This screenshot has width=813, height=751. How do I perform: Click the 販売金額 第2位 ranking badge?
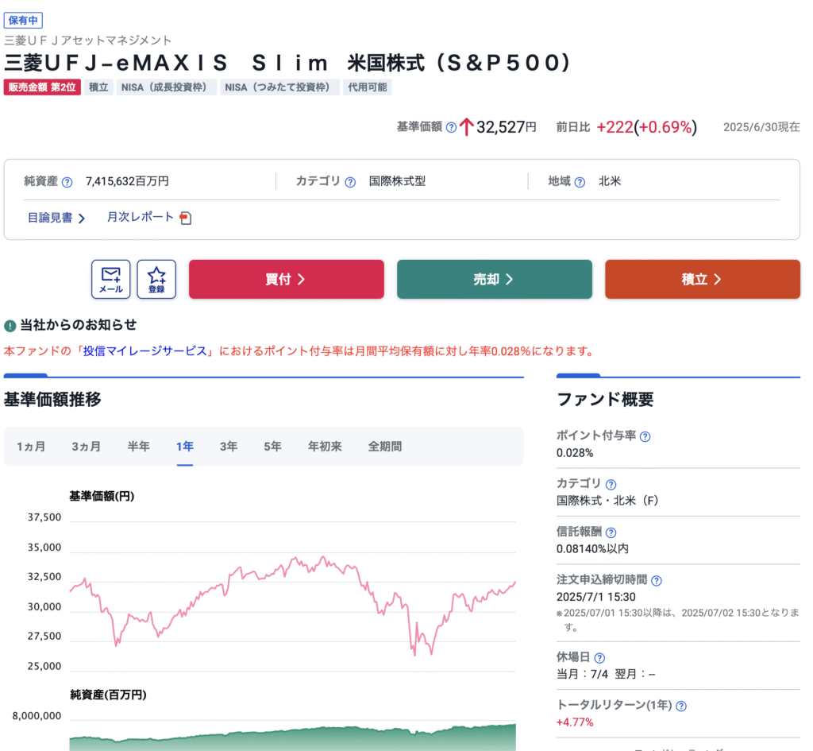tap(42, 87)
